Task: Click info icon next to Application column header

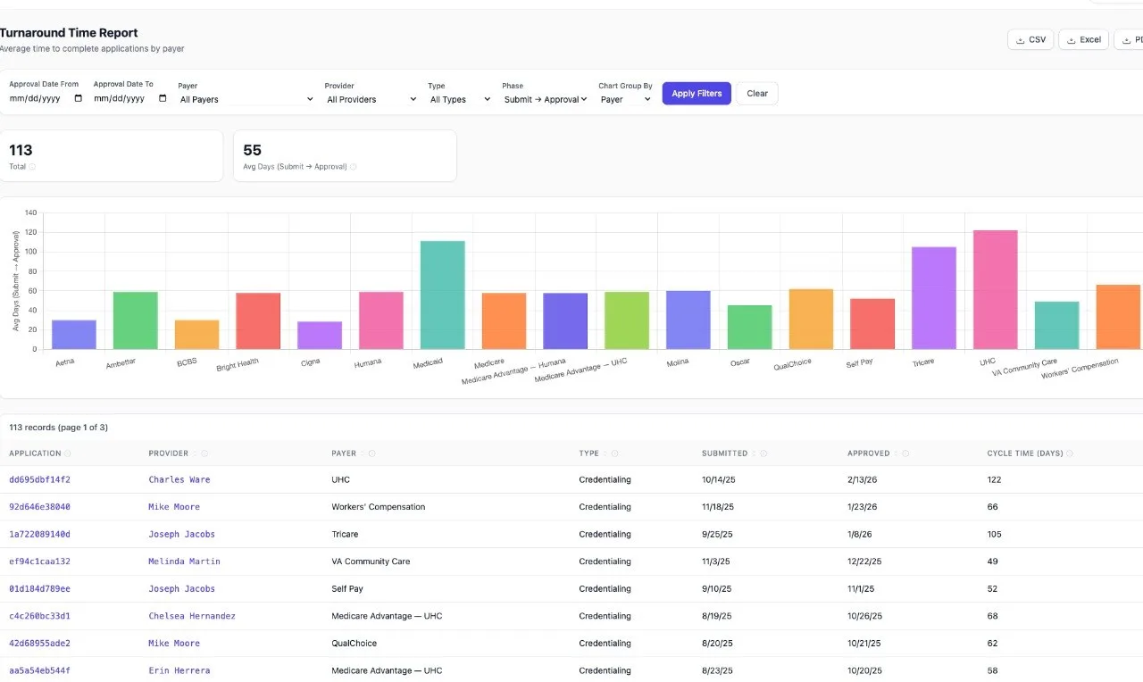Action: tap(68, 453)
